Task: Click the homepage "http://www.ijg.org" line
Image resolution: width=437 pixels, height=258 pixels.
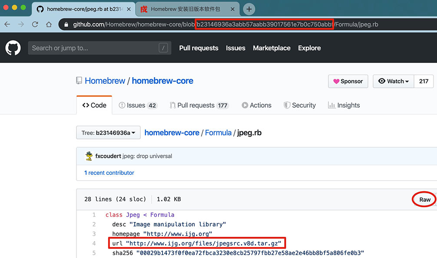Action: [x=162, y=234]
